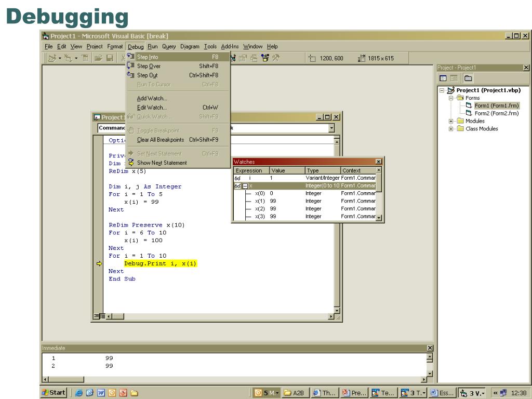Select Form2 (Form2.frm) in project tree

496,113
